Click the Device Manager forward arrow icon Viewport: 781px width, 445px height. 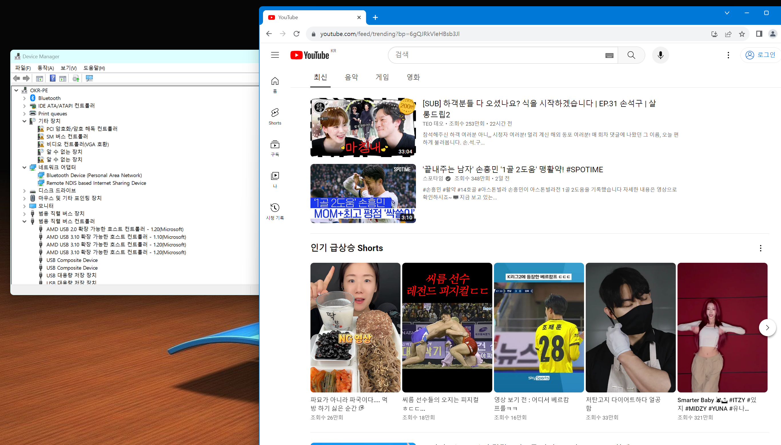(x=26, y=79)
